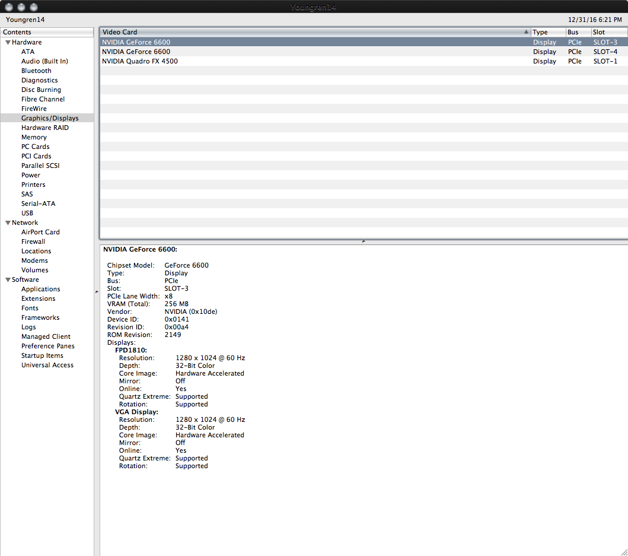Select ATA in the Contents list
This screenshot has height=556, width=628.
click(x=28, y=52)
